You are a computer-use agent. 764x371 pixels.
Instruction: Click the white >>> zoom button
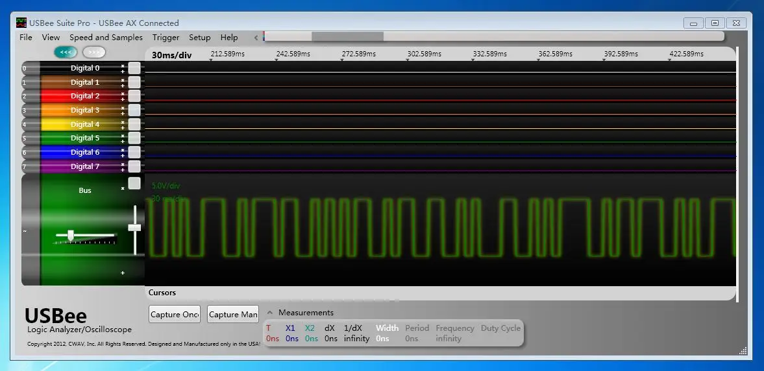click(94, 52)
